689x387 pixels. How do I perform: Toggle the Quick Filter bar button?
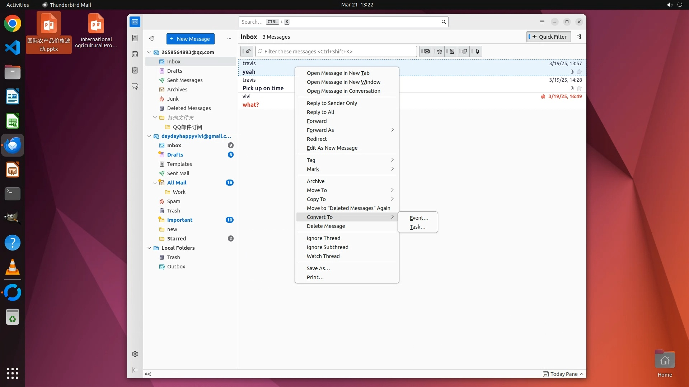[549, 37]
